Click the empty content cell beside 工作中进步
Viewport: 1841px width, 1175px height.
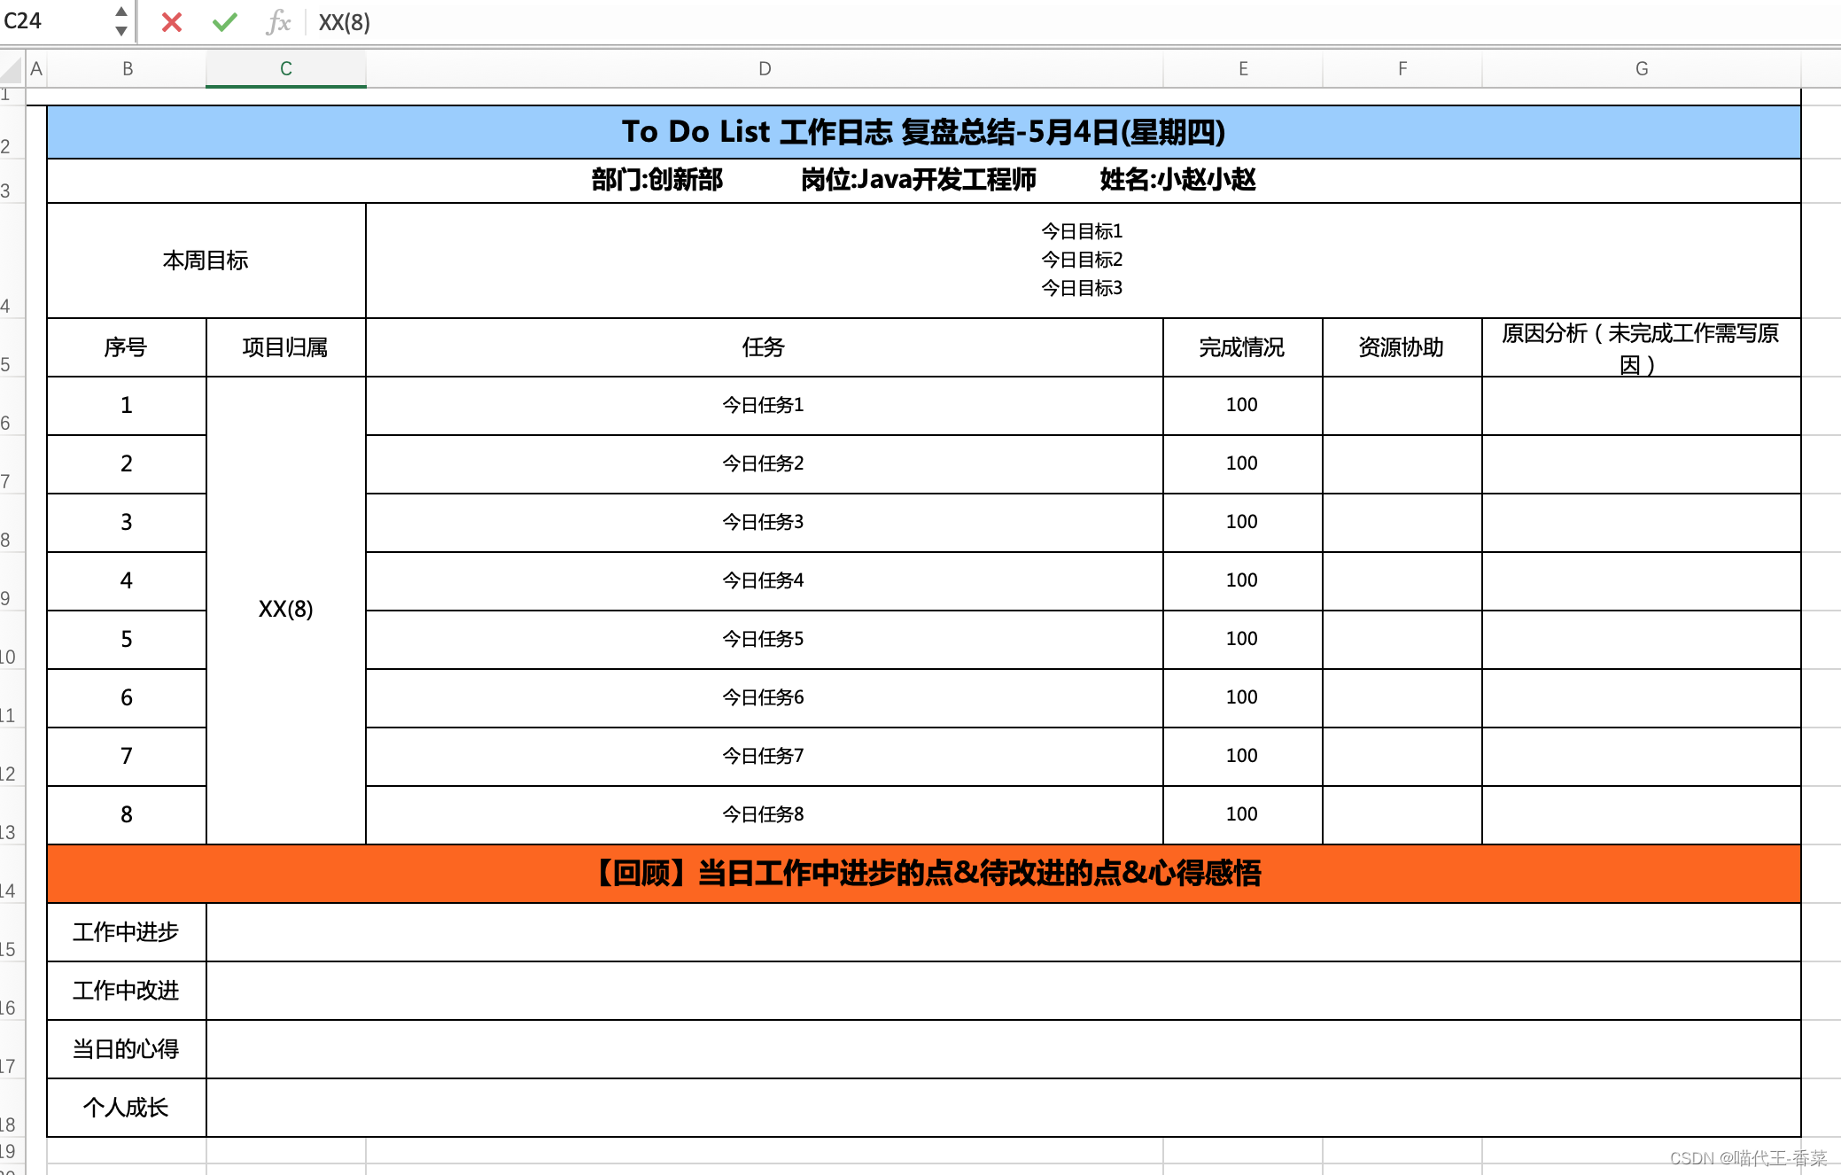point(1004,932)
